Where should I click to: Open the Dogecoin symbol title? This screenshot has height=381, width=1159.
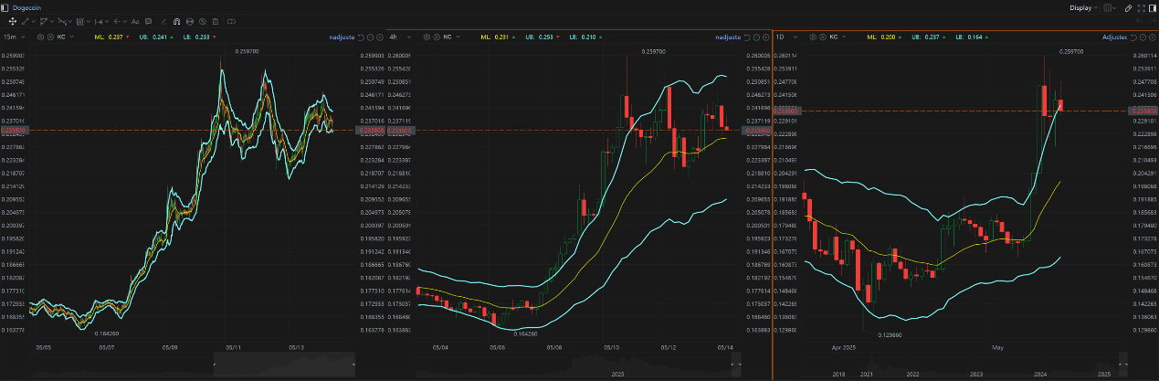coord(26,7)
